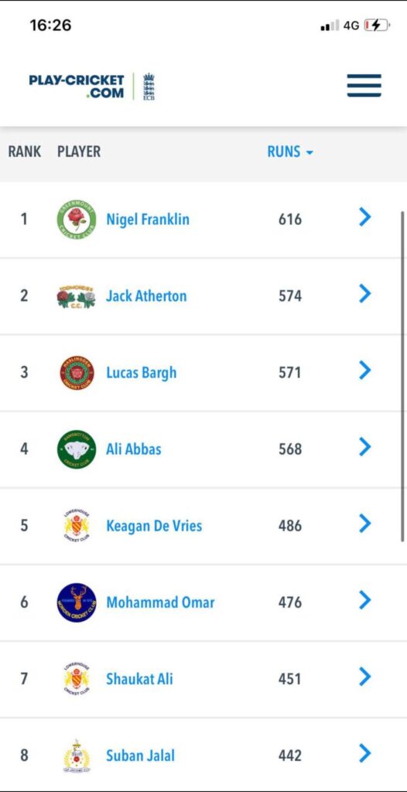Expand Suban Jalal row chevron

point(365,753)
